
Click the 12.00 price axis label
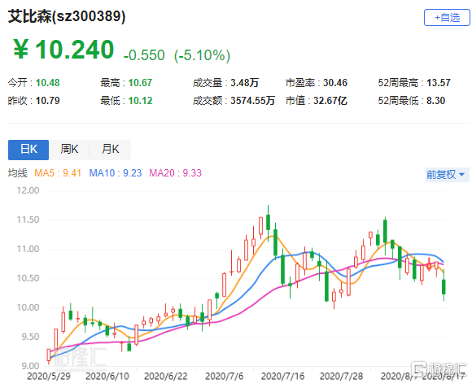(28, 190)
